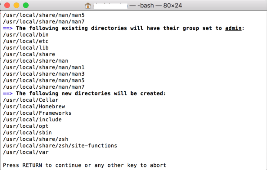The image size is (267, 170).
Task: Click the /usr/local/share/man/man3 line
Action: click(x=43, y=74)
